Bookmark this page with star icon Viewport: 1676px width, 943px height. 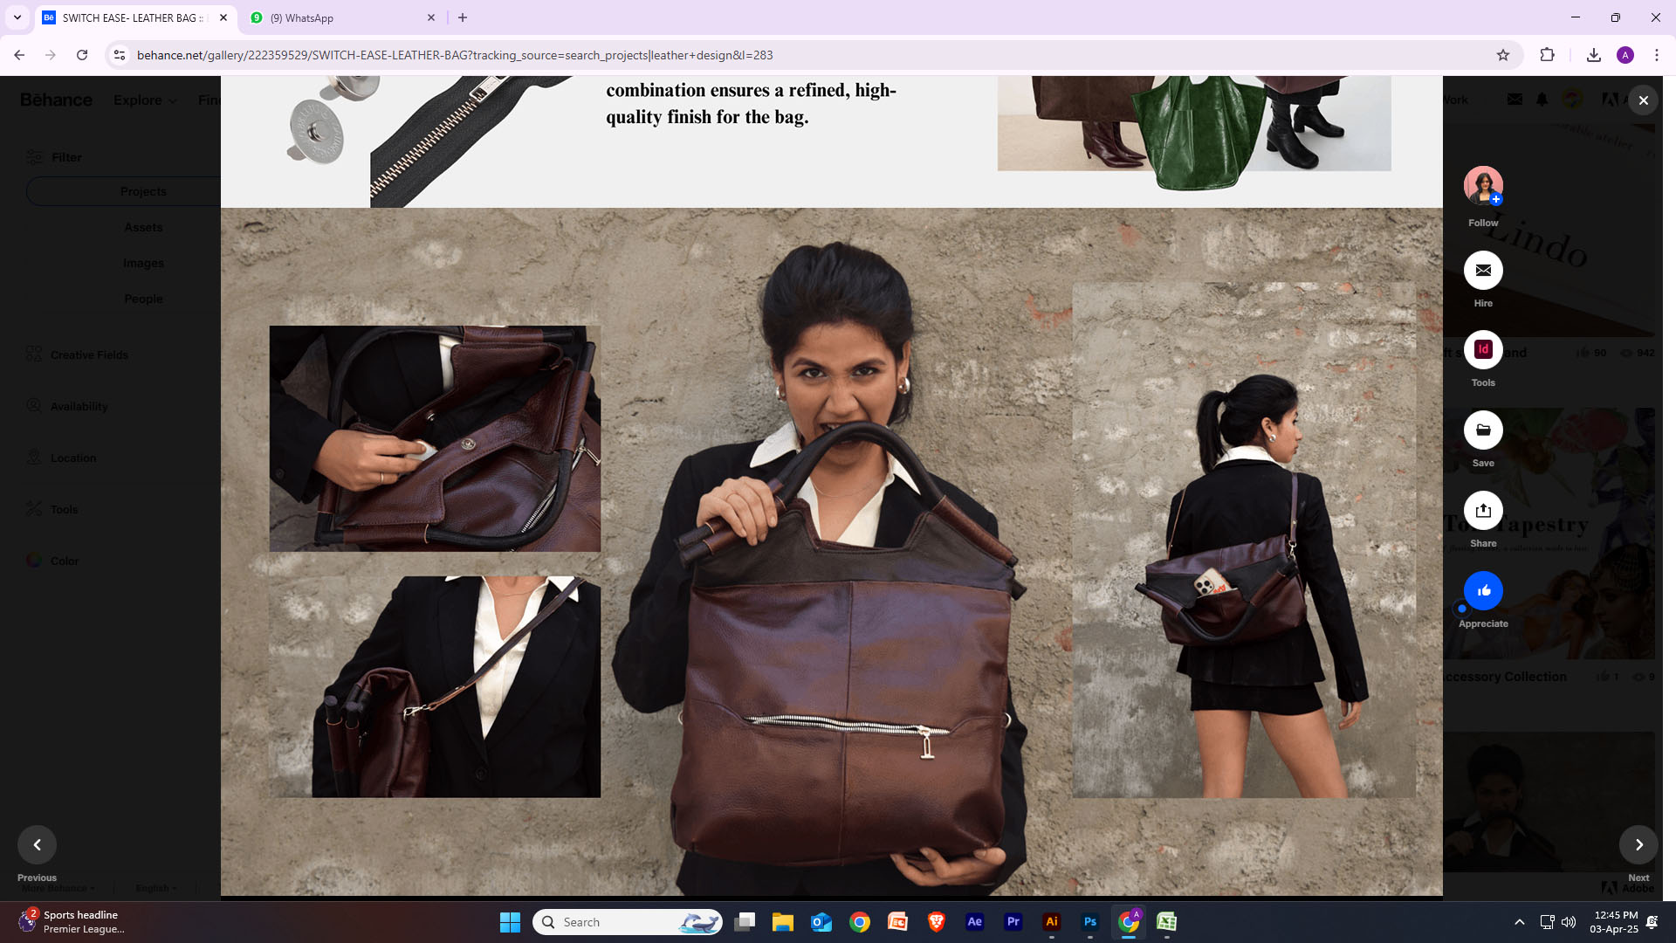tap(1503, 55)
